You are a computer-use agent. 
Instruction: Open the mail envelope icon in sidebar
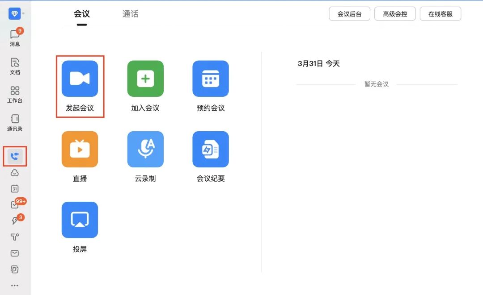point(15,253)
